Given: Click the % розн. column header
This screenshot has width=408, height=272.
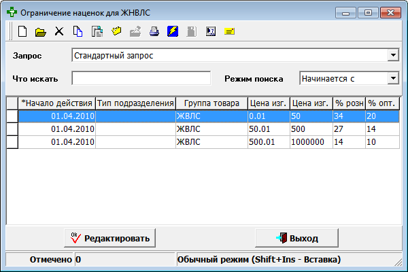Looking at the screenshot, I should click(x=349, y=103).
